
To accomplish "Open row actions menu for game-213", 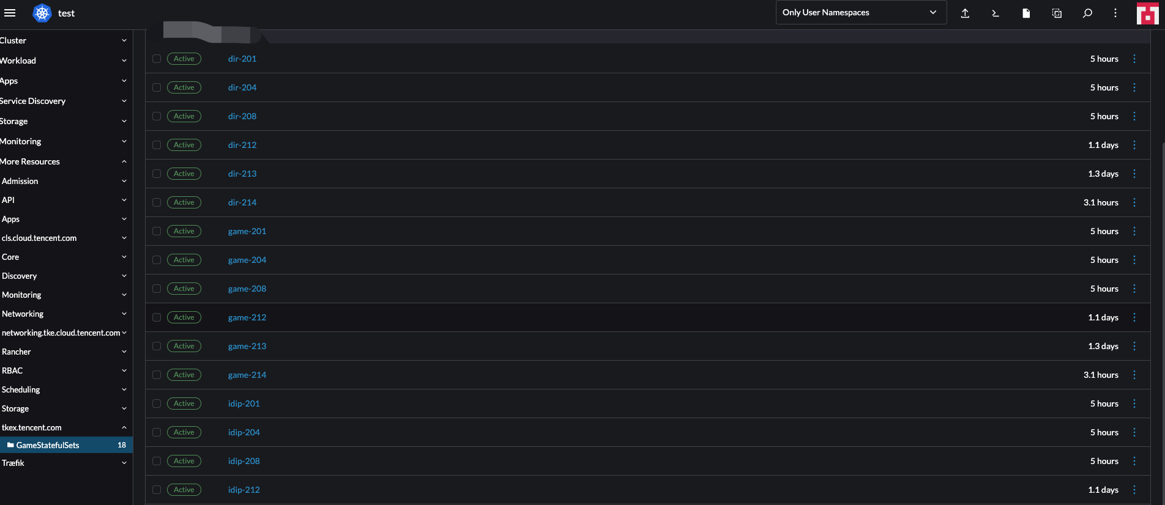I will [1134, 346].
